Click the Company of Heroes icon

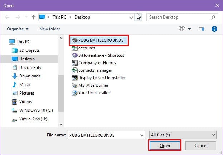coord(75,63)
